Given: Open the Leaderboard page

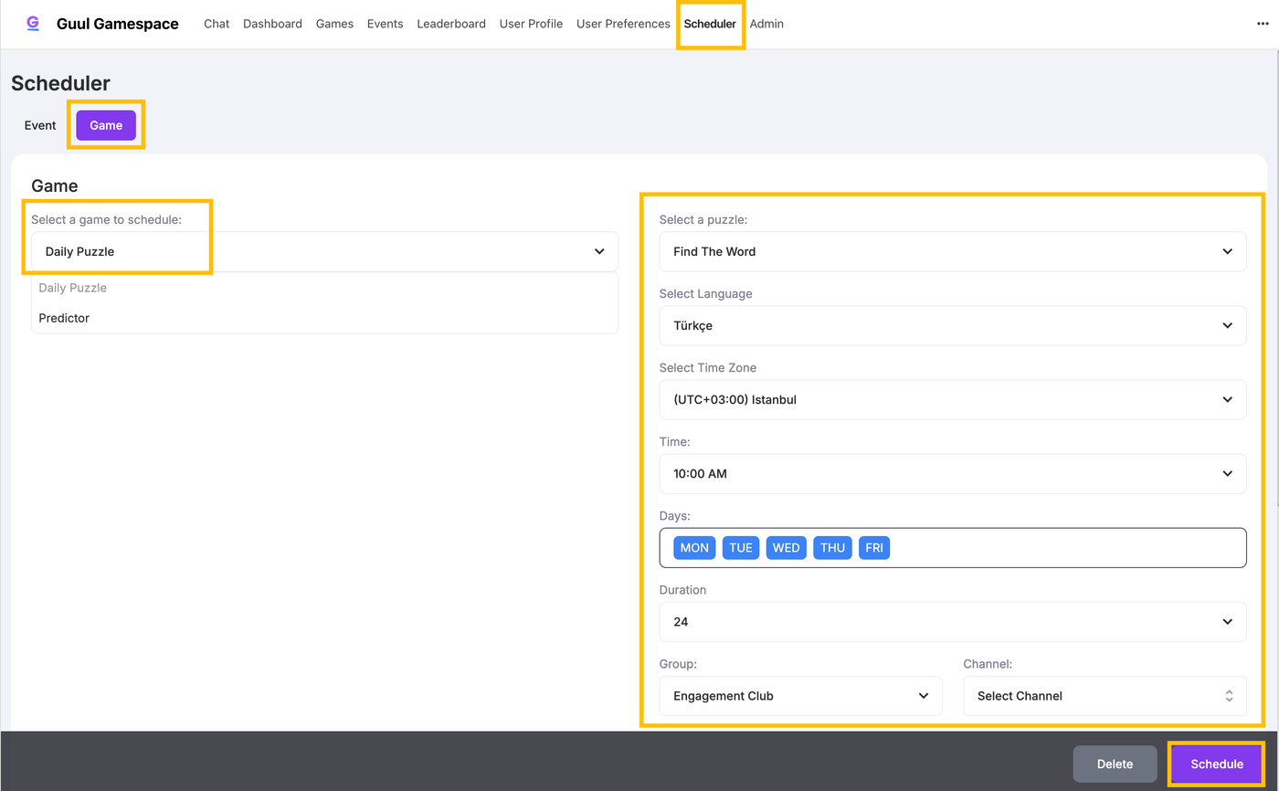Looking at the screenshot, I should [451, 24].
